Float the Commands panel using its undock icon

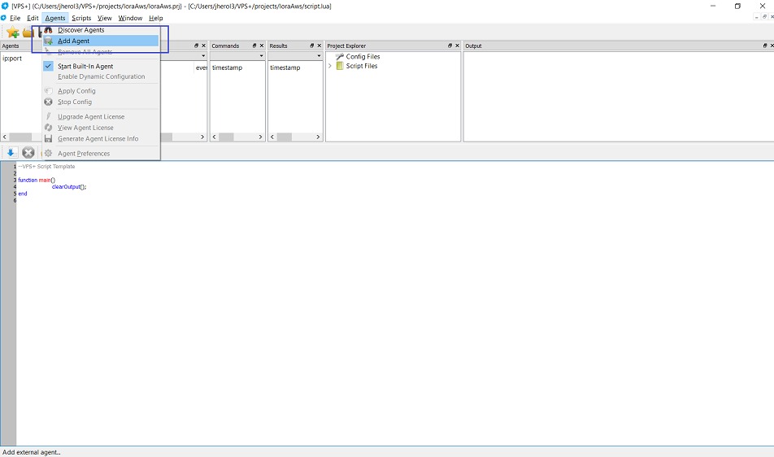tap(253, 46)
